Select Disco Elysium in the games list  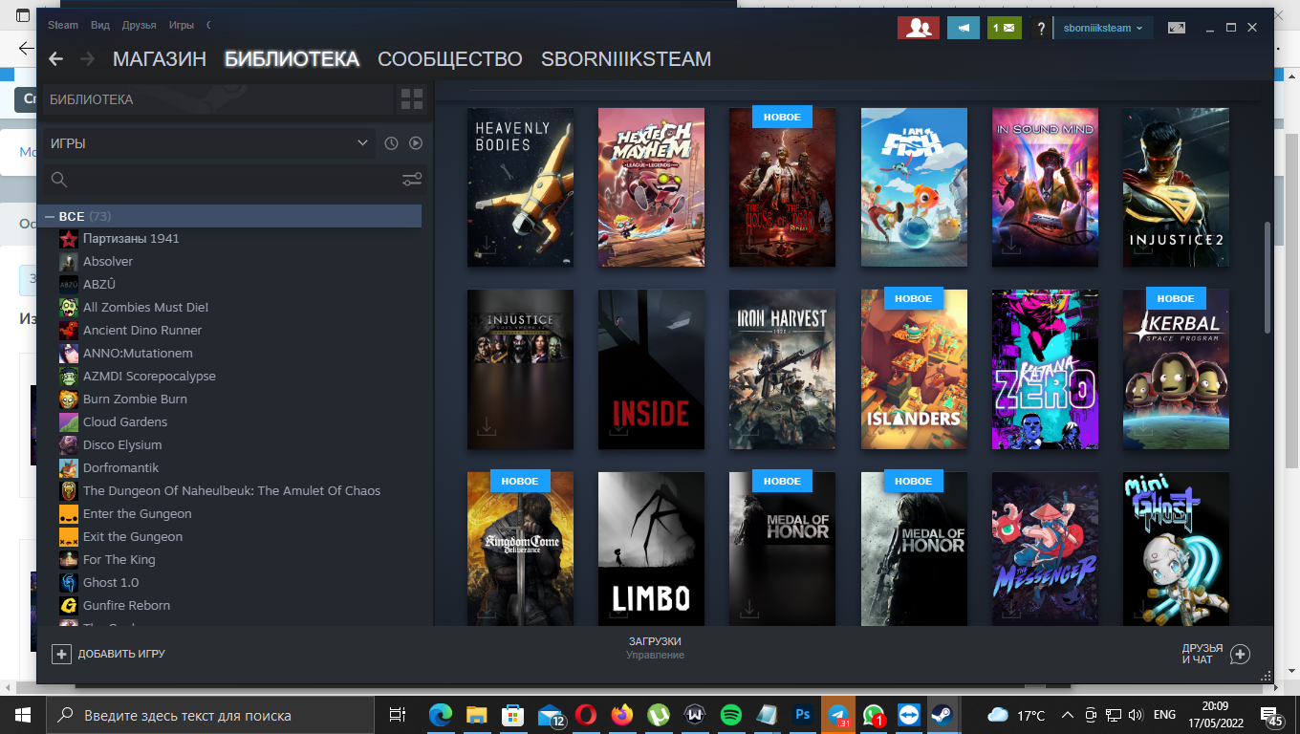coord(122,445)
